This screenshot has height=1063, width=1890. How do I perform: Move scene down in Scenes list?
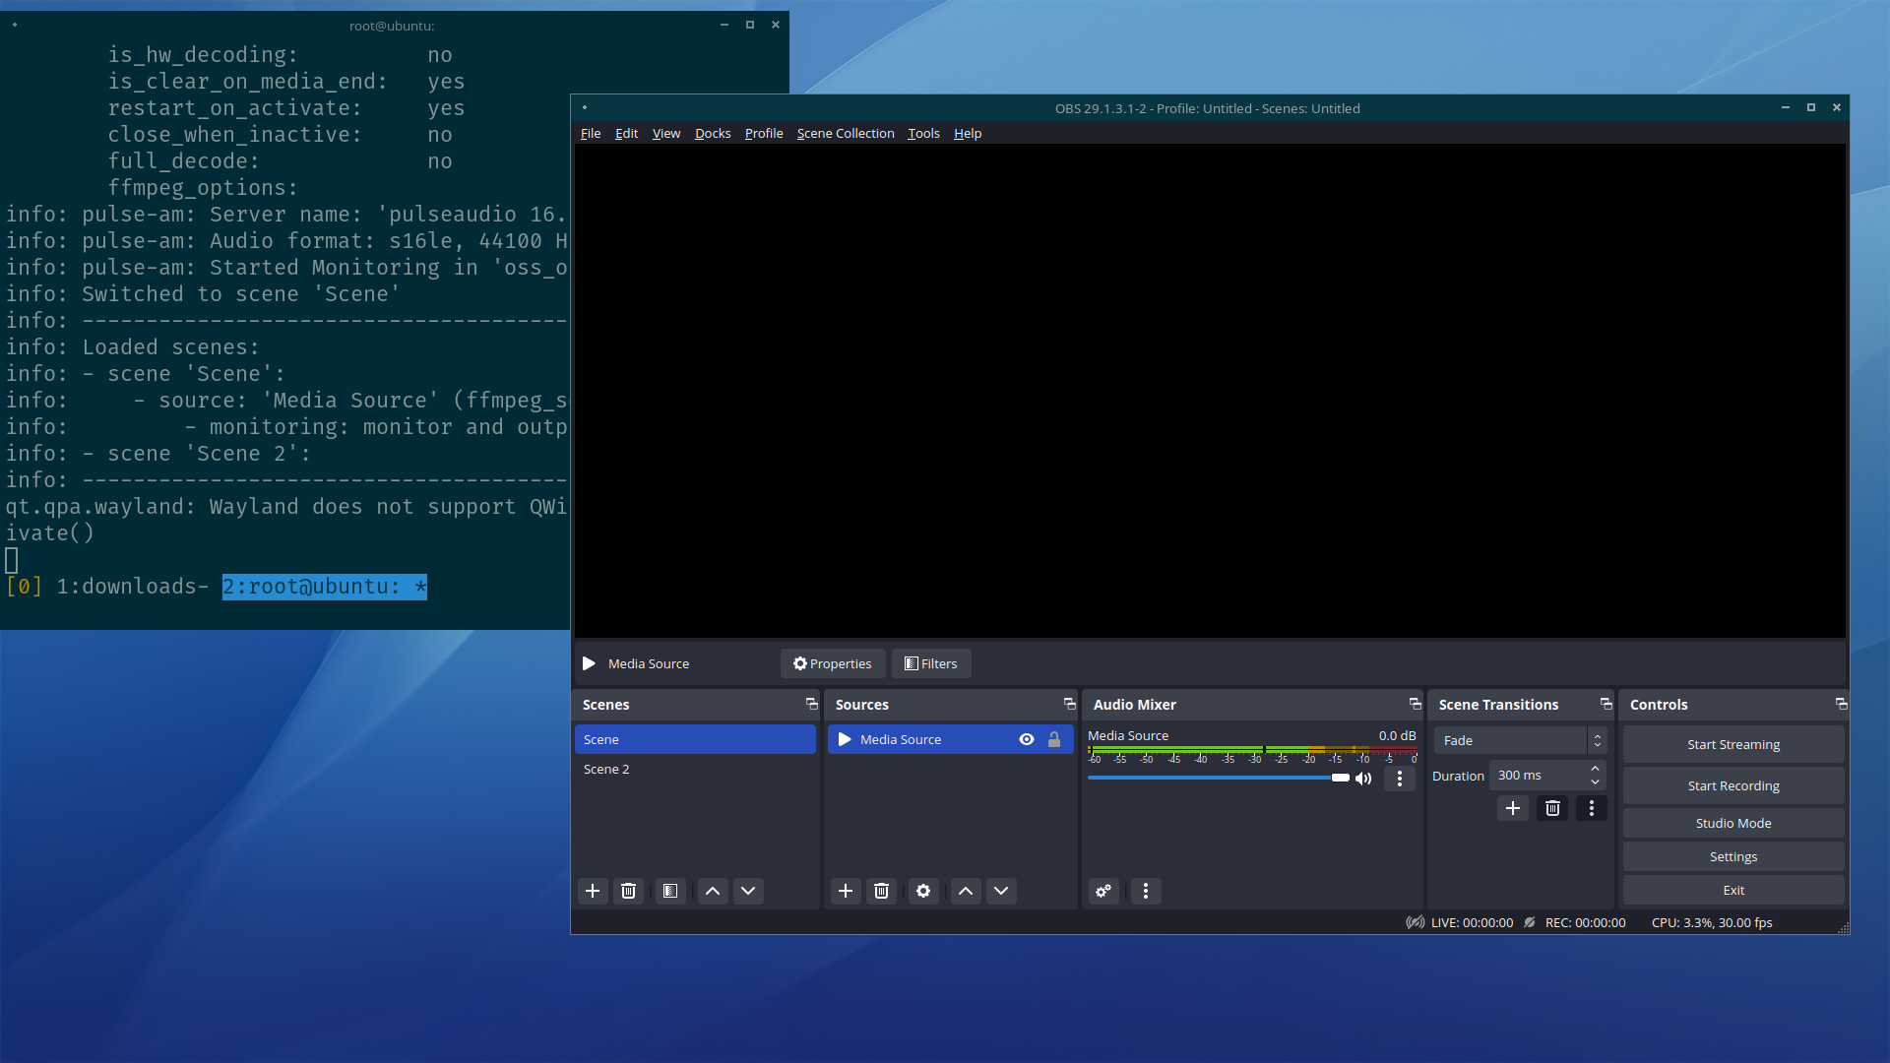(x=748, y=891)
